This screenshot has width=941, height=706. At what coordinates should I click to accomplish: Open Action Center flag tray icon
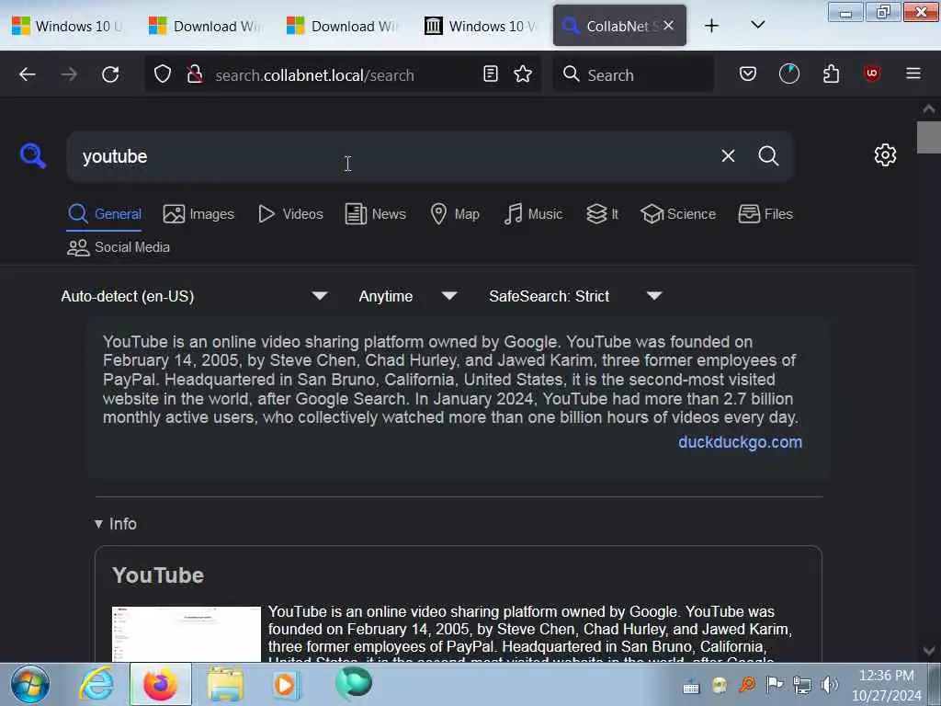coord(775,684)
